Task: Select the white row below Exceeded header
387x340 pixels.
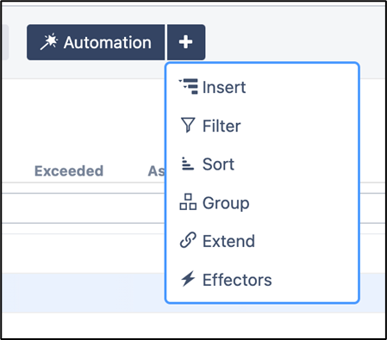Action: (84, 208)
